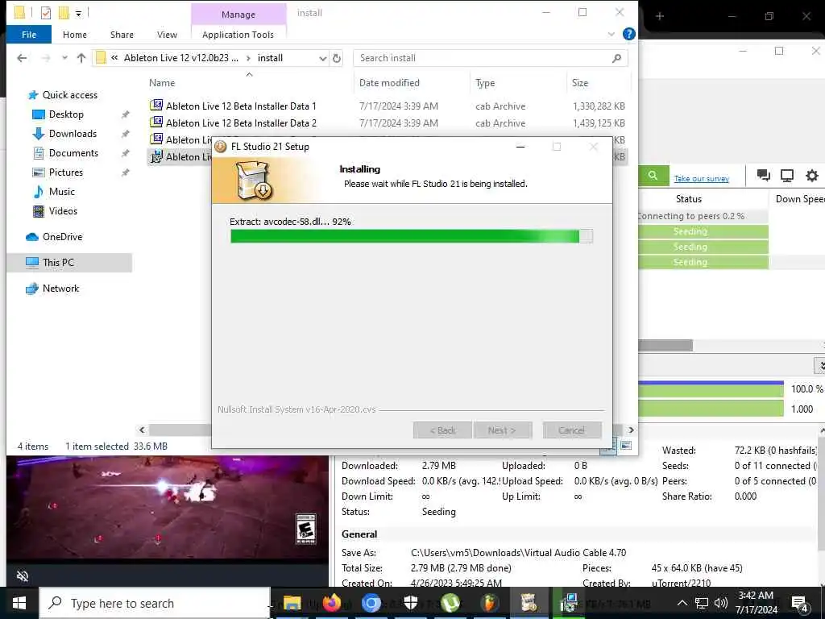The height and width of the screenshot is (619, 825).
Task: Collapse the uTorrent details pane arrow
Action: click(820, 364)
